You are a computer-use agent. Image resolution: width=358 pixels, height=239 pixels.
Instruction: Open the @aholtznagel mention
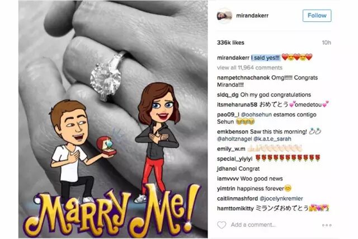tap(234, 139)
